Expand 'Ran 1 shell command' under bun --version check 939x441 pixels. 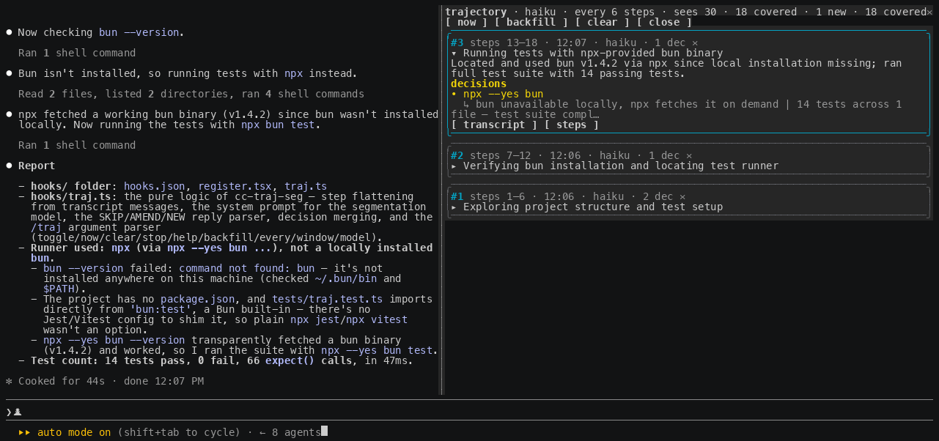pyautogui.click(x=77, y=53)
